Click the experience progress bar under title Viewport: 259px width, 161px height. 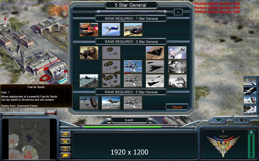132,12
